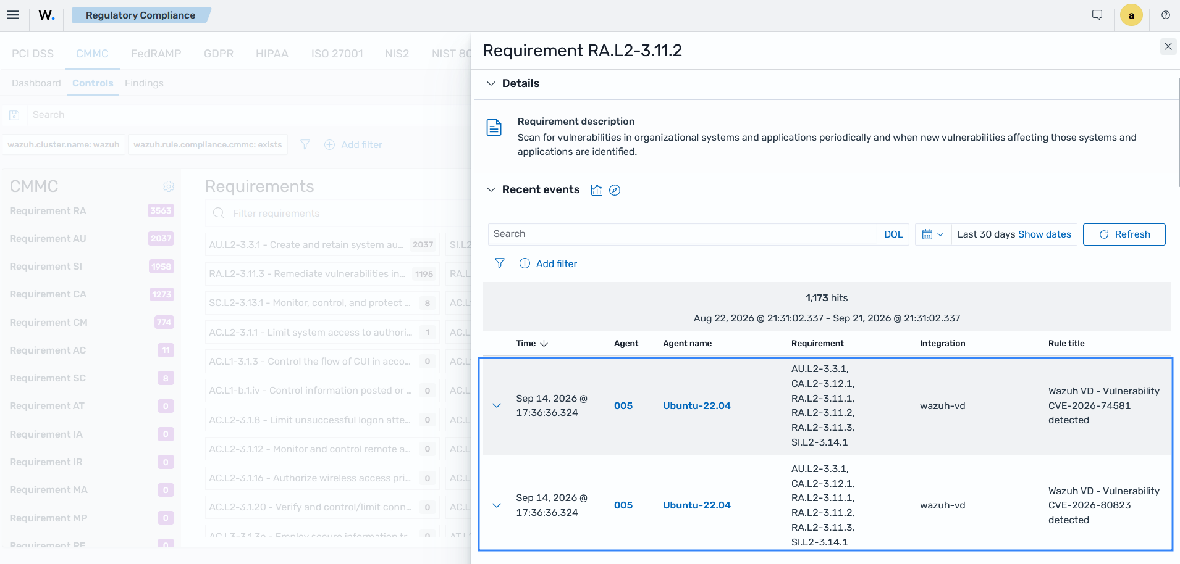This screenshot has width=1180, height=564.
Task: Click Add filter in the flyout
Action: (x=548, y=263)
